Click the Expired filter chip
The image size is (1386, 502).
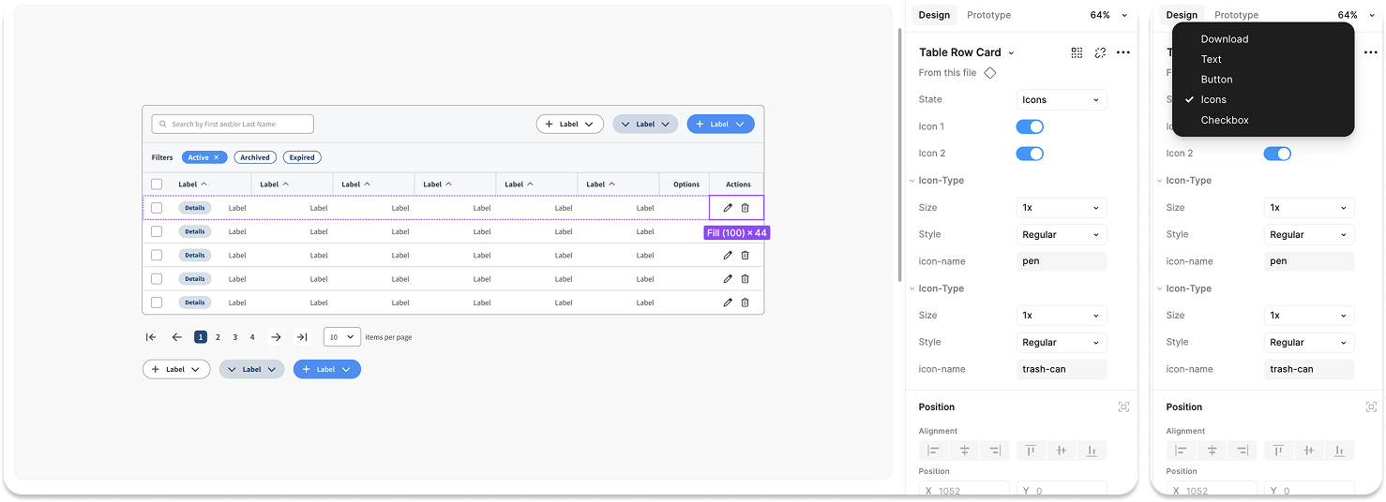[302, 157]
